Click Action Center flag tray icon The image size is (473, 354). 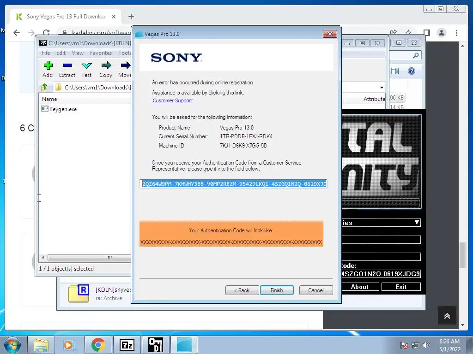pos(404,345)
